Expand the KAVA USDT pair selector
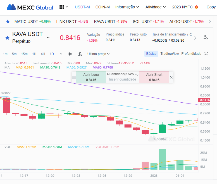This screenshot has width=217, height=184. pyautogui.click(x=48, y=38)
